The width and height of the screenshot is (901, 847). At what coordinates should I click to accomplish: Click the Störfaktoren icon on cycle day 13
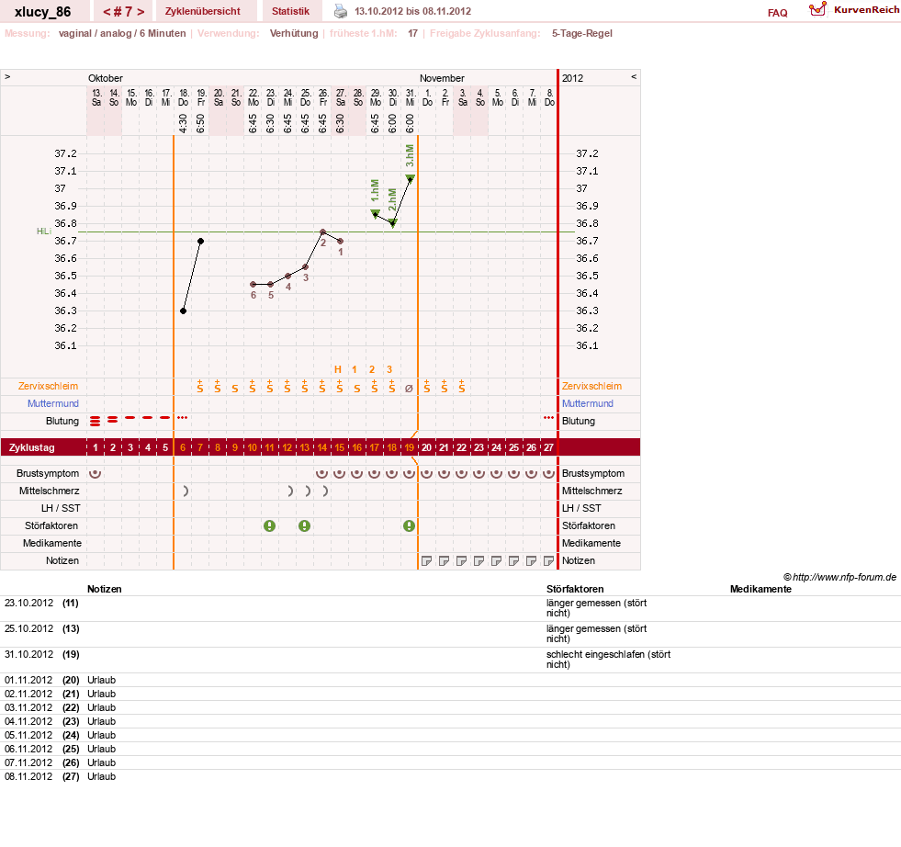click(305, 525)
